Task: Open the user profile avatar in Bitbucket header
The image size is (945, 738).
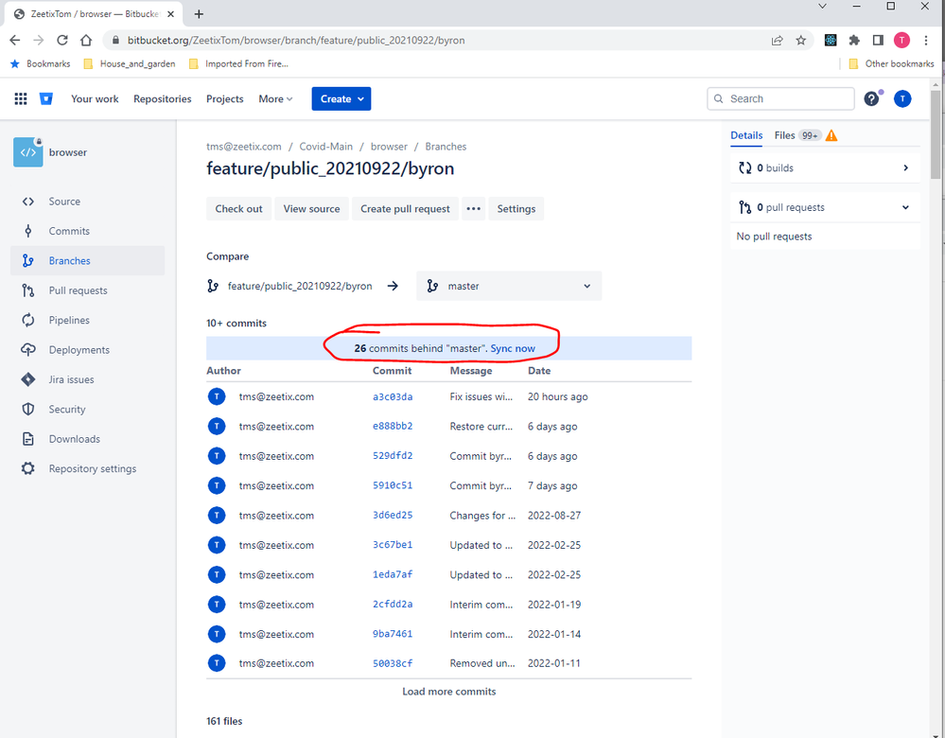Action: click(x=902, y=99)
